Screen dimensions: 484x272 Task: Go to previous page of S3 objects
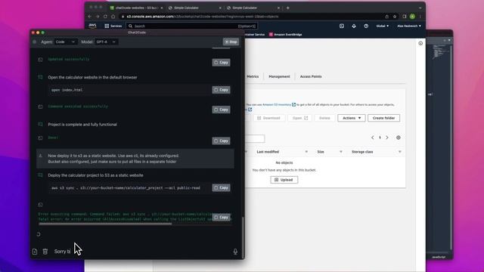[373, 138]
